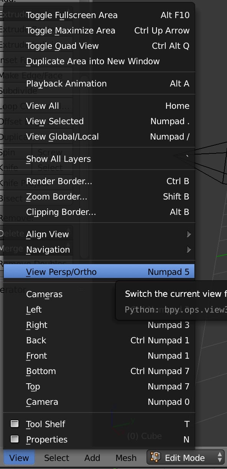Image resolution: width=227 pixels, height=469 pixels.
Task: Open the Mesh menu in header
Action: (126, 457)
